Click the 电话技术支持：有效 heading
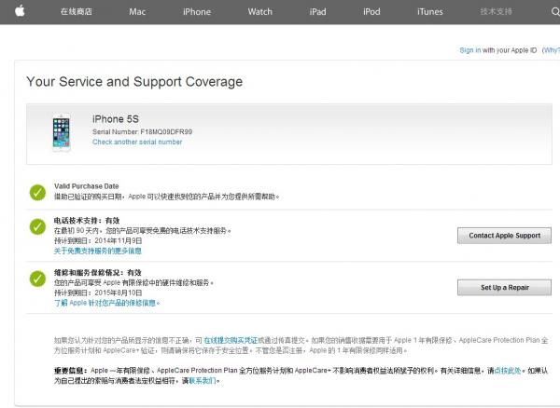The width and height of the screenshot is (560, 408). pyautogui.click(x=87, y=221)
